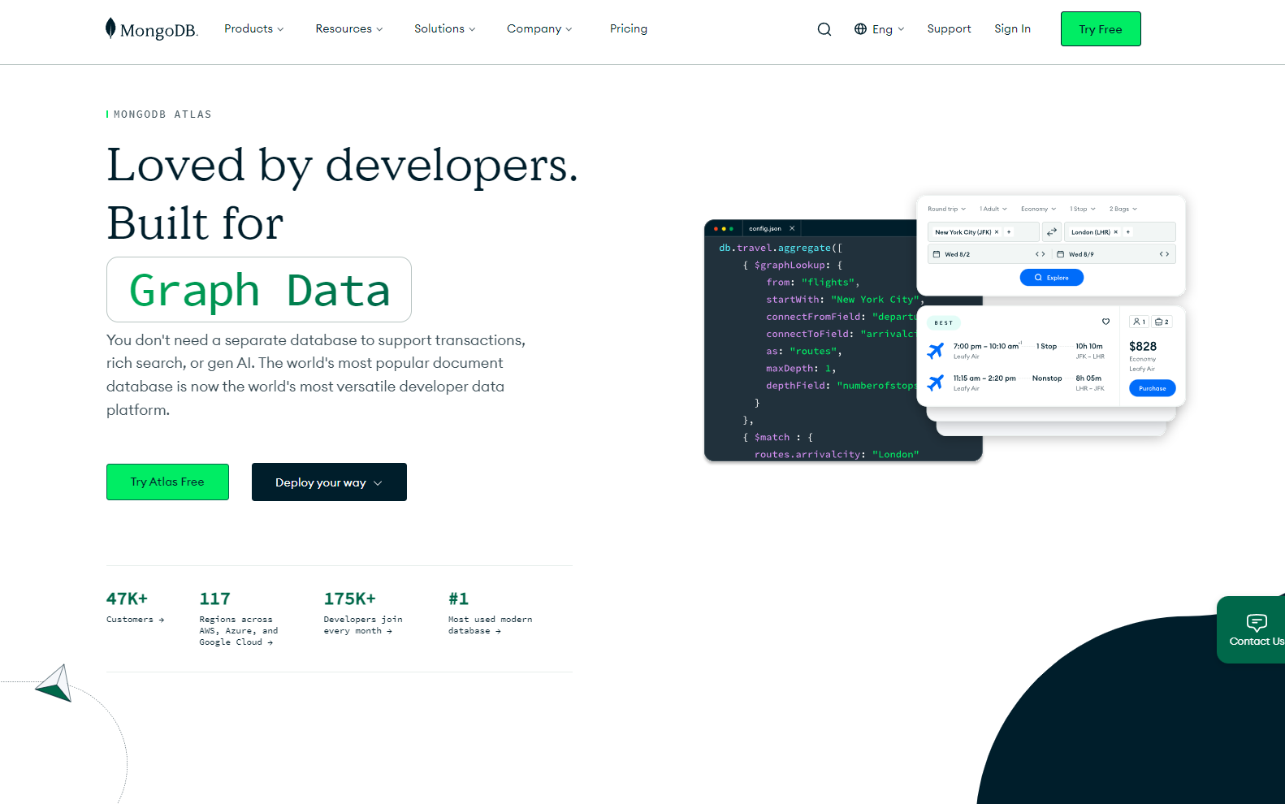Click date arrows next to Wed 8/2
1285x804 pixels.
coord(1040,254)
